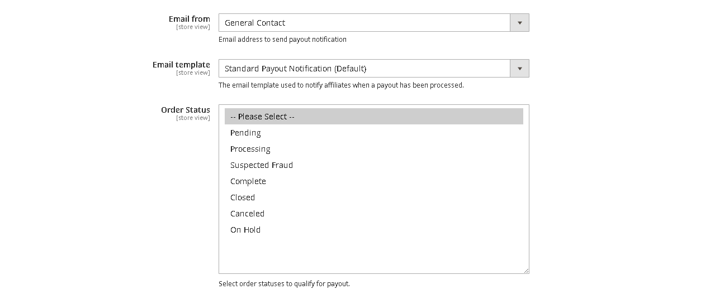
Task: Click the payout notification email address help text
Action: point(282,40)
